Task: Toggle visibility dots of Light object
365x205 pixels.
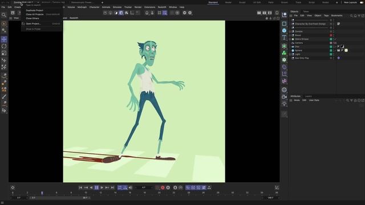Action: 334,54
